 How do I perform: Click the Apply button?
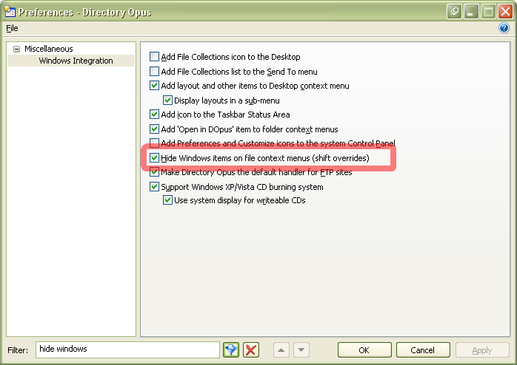pos(482,350)
